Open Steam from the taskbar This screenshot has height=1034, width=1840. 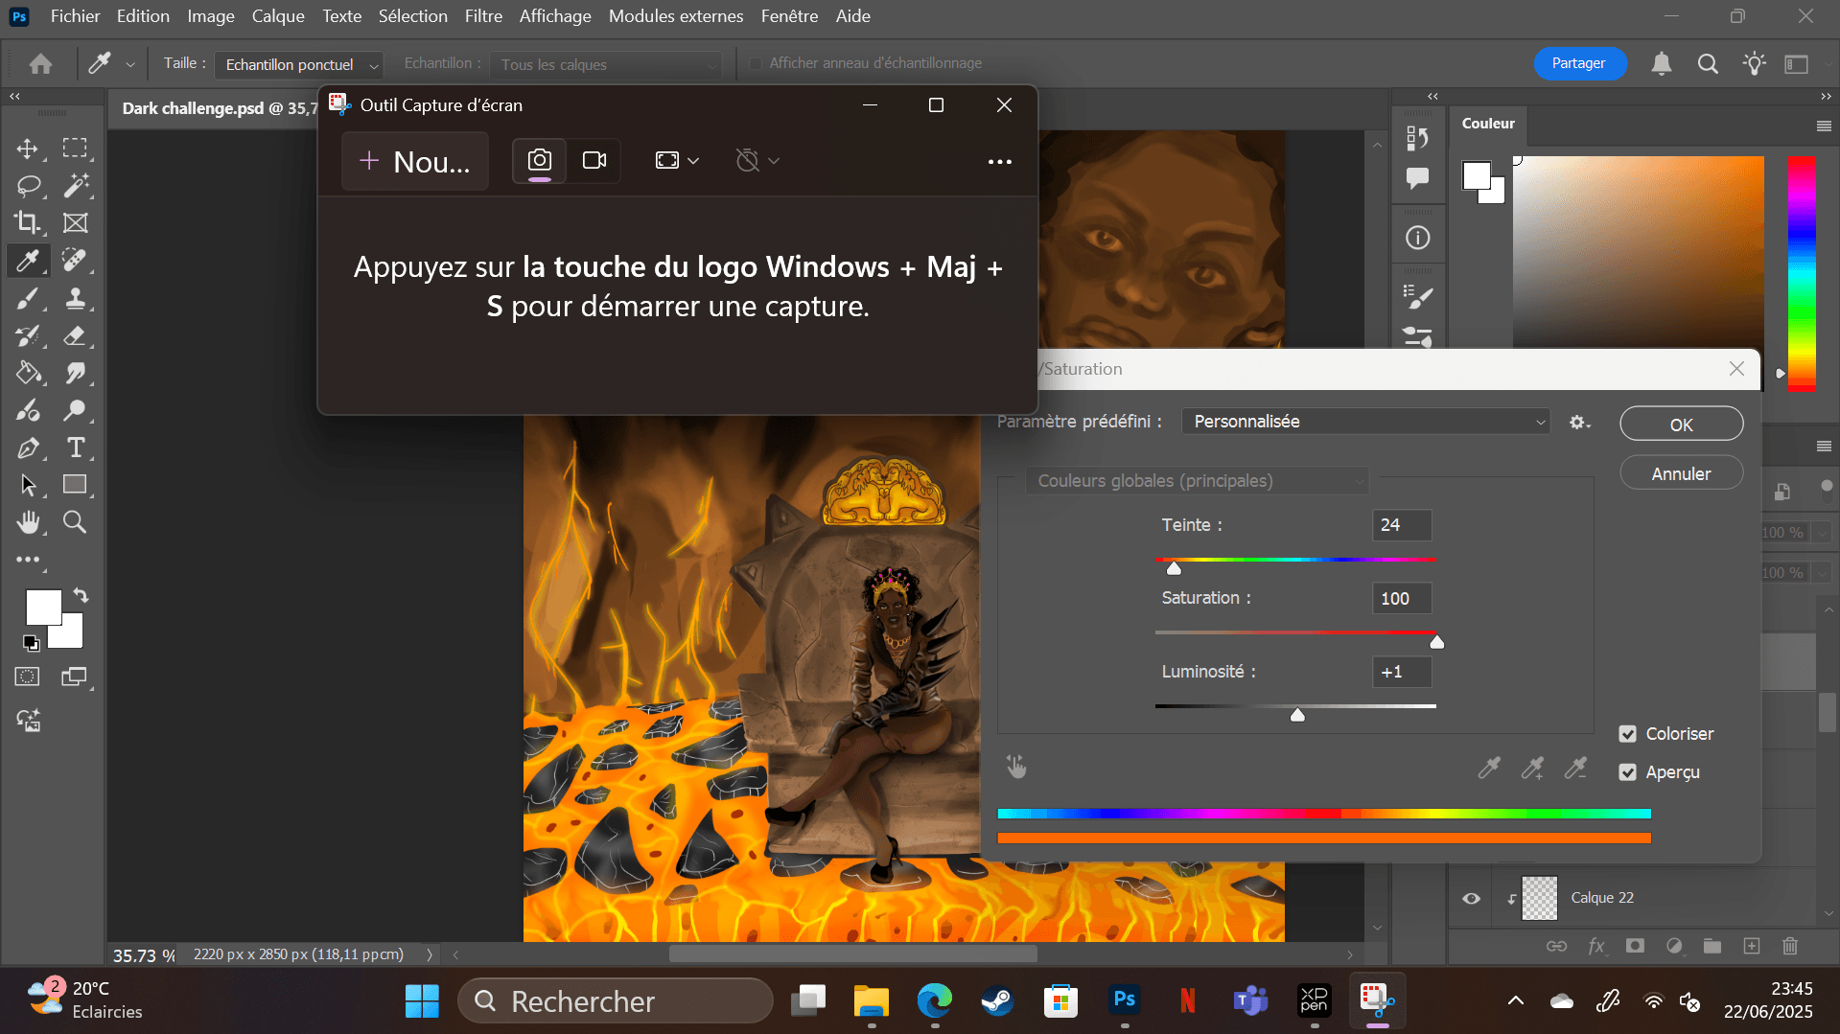point(997,1001)
